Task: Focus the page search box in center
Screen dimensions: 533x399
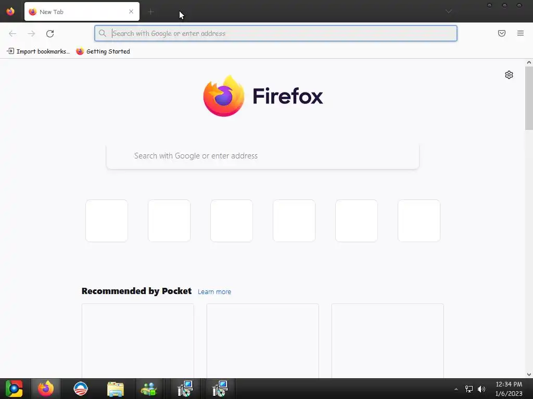Action: 263,156
